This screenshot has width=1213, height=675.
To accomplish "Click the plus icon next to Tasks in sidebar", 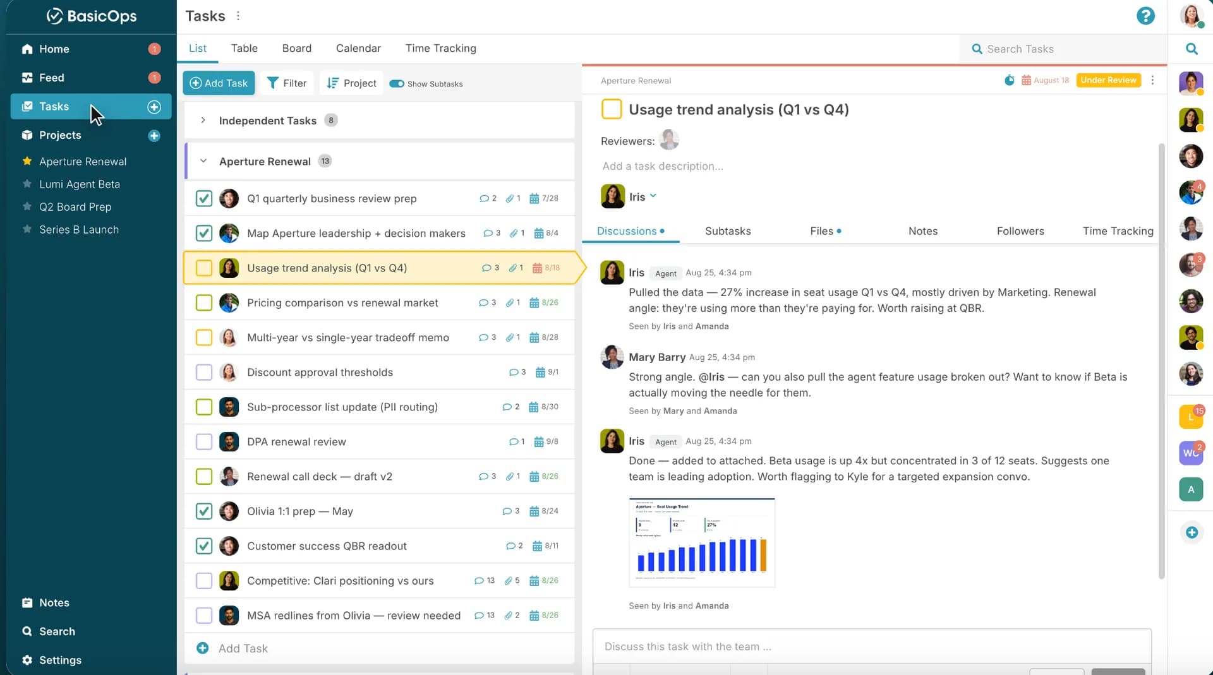I will tap(154, 107).
